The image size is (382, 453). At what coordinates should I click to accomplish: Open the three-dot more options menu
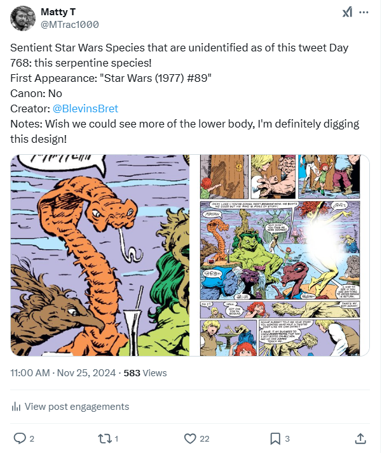[364, 13]
